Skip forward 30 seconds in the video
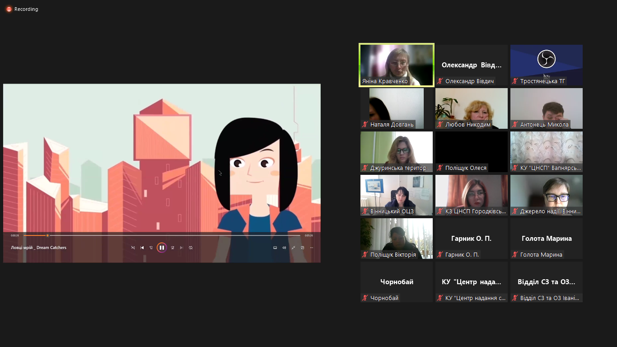The image size is (617, 347). [x=172, y=248]
